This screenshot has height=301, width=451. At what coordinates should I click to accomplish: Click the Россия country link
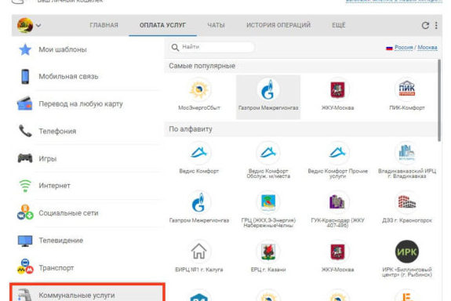tap(403, 47)
